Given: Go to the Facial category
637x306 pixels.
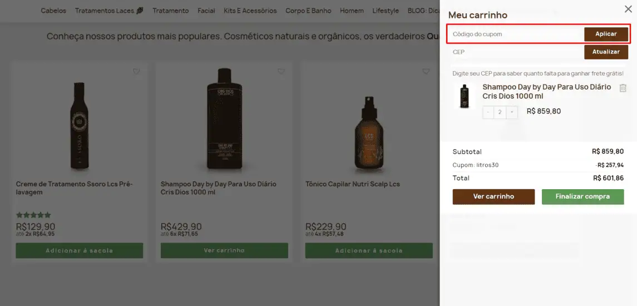Looking at the screenshot, I should (206, 11).
